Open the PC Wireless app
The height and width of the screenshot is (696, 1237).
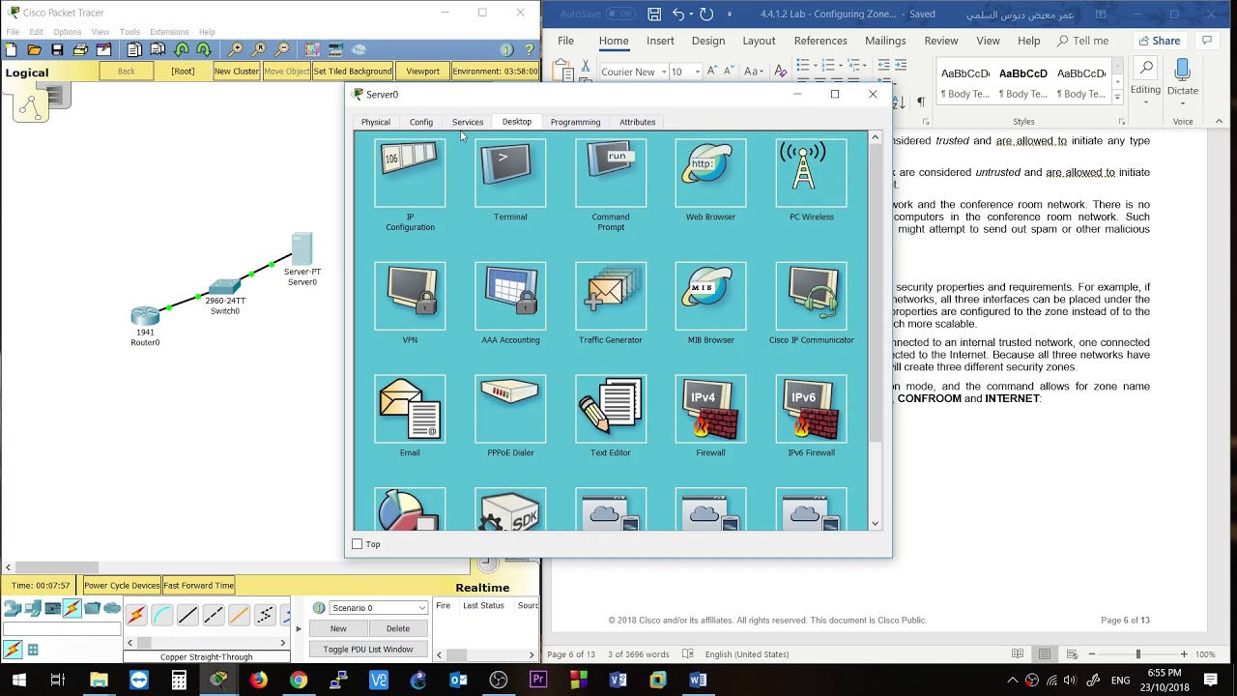click(811, 174)
